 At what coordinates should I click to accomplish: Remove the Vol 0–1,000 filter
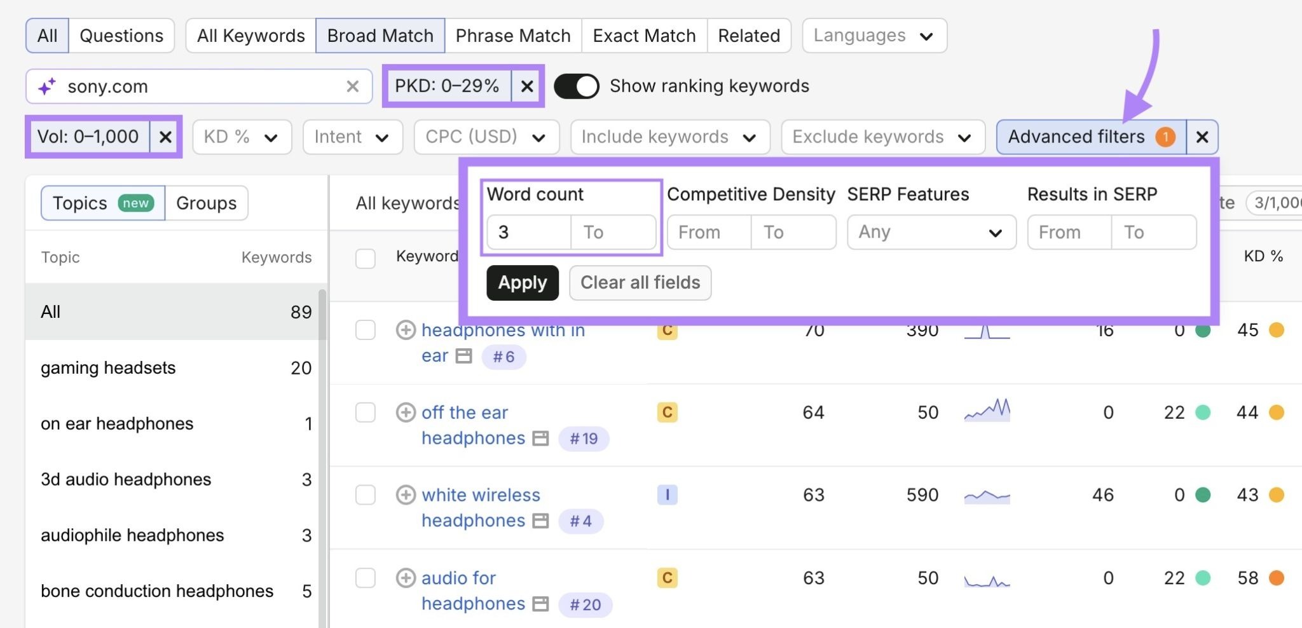[165, 137]
